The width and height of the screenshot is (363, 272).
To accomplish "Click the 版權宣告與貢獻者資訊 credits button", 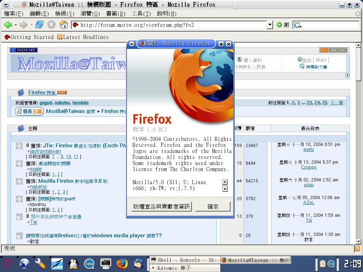I will (x=161, y=206).
